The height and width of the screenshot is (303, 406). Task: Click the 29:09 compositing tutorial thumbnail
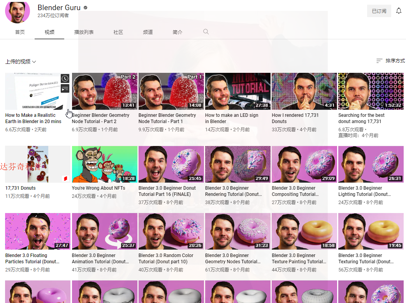pyautogui.click(x=304, y=164)
